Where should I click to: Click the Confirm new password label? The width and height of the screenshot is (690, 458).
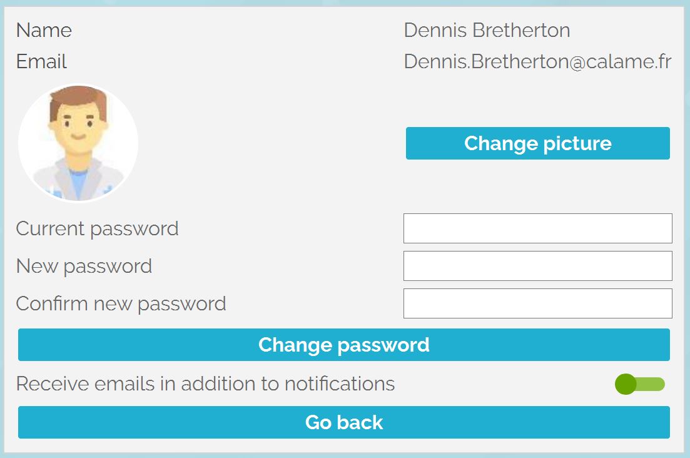[x=121, y=304]
